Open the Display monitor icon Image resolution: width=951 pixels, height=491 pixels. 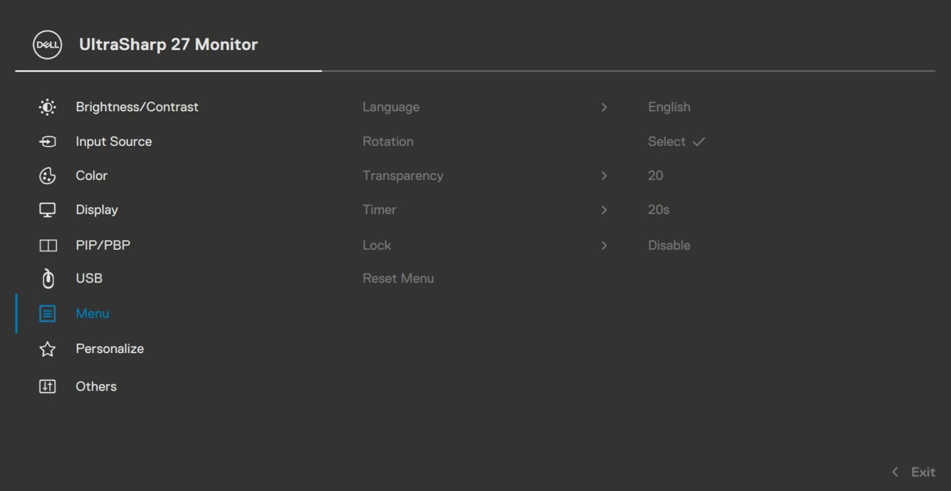(47, 210)
